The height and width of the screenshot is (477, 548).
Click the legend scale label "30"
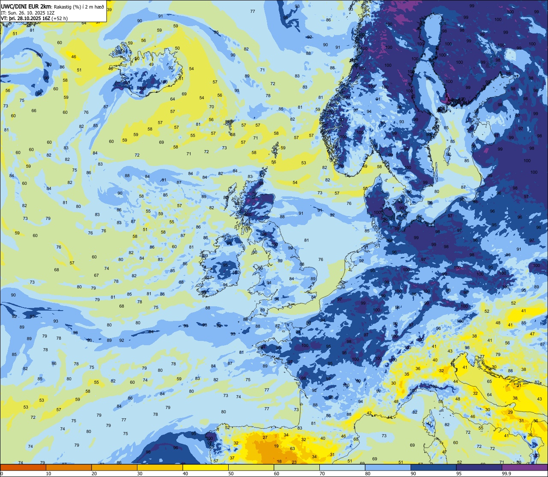click(140, 474)
